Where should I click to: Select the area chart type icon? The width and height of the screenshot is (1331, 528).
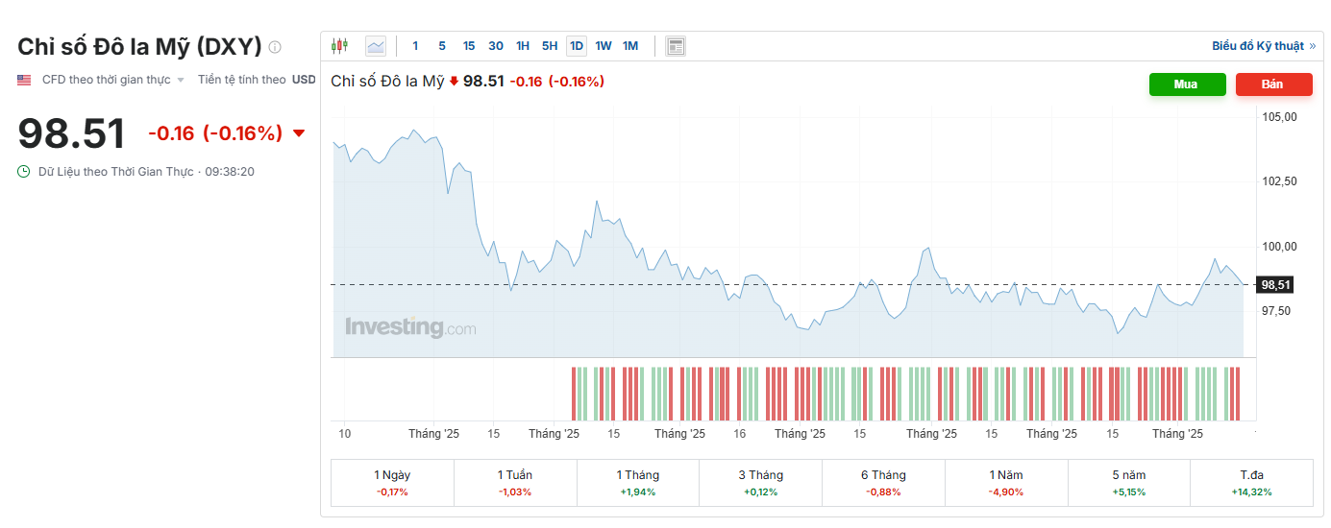click(375, 46)
